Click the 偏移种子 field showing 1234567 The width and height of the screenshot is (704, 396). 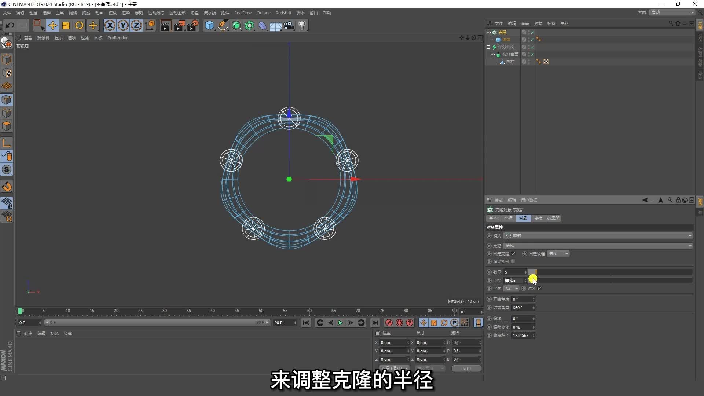pyautogui.click(x=523, y=335)
